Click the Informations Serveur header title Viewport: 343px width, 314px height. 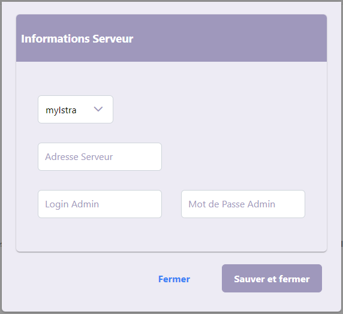tap(77, 39)
